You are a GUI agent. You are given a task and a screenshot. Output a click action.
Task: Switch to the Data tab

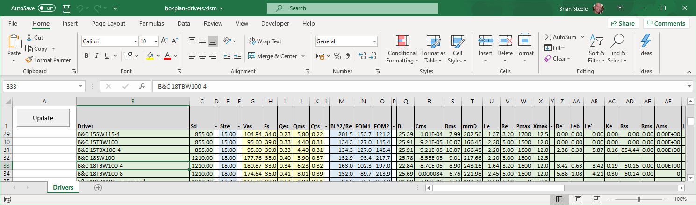pyautogui.click(x=184, y=24)
